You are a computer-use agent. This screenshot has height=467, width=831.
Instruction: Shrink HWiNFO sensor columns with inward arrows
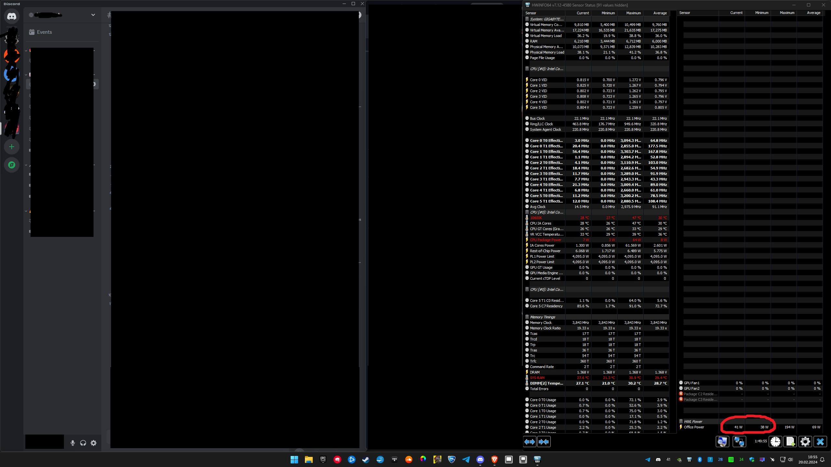tap(544, 442)
